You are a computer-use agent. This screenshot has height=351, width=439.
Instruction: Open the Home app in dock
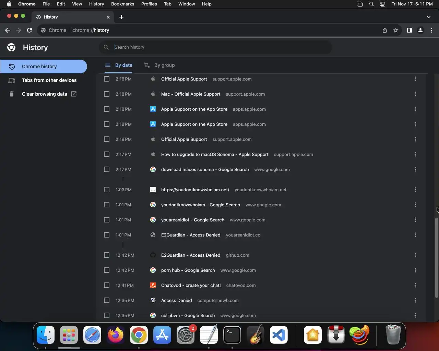pyautogui.click(x=313, y=335)
